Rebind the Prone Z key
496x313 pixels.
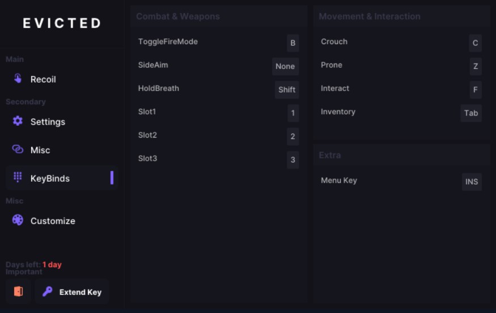click(475, 66)
